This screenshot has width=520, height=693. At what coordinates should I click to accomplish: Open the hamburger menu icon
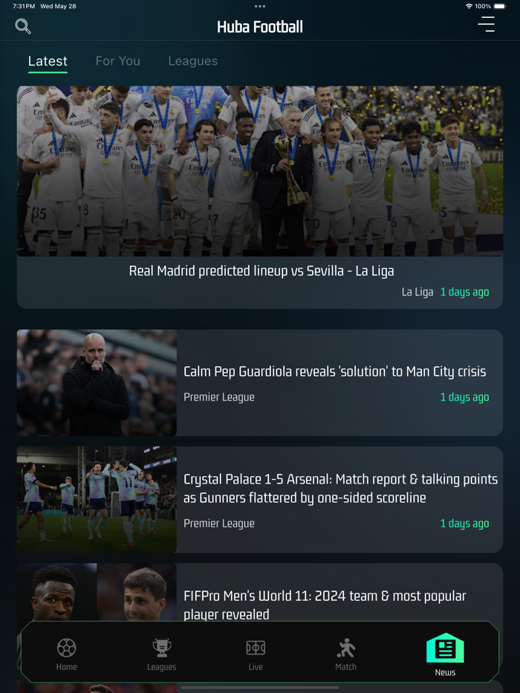coord(486,25)
